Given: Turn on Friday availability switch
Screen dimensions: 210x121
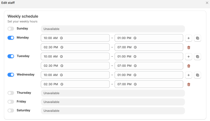Looking at the screenshot, I should (11, 102).
